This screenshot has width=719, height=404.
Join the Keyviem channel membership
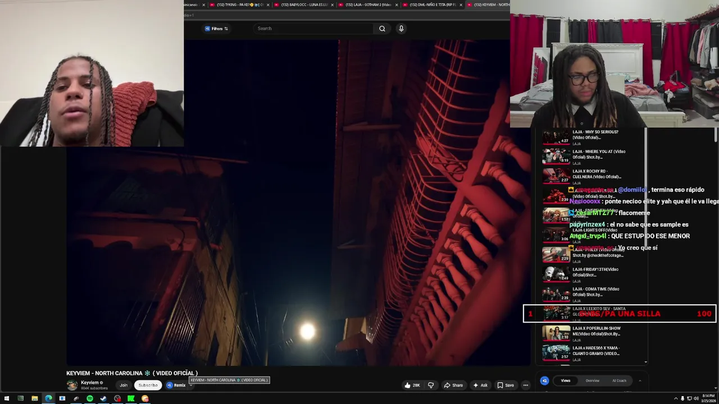[x=124, y=385]
